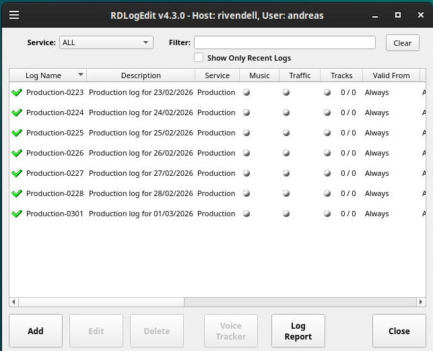Click the green checkmark for Production-0301
The image size is (433, 351).
(17, 214)
